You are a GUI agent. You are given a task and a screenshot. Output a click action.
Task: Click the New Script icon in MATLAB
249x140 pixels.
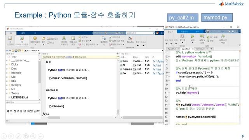pos(10,38)
